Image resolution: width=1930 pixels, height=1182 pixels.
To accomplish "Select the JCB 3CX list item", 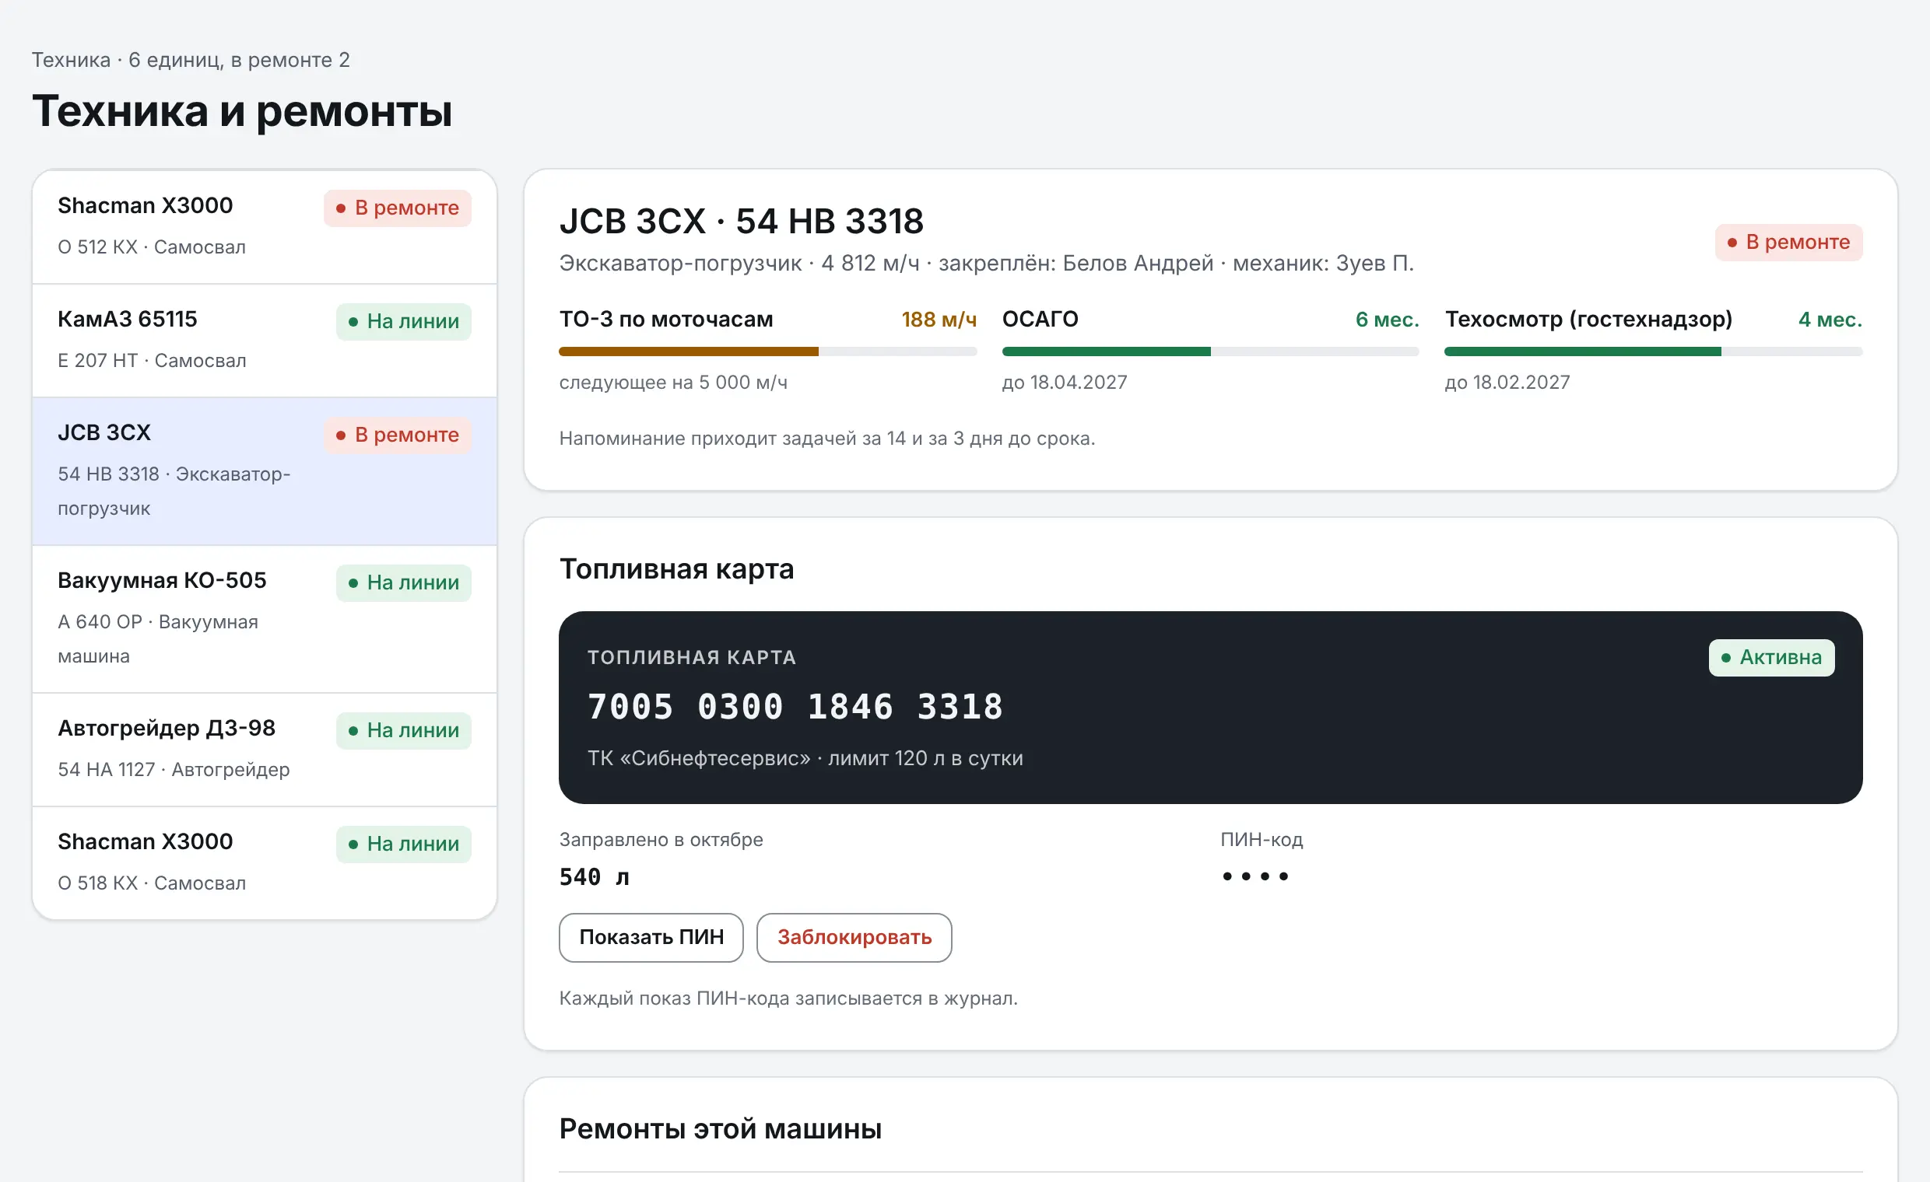I will (x=265, y=471).
